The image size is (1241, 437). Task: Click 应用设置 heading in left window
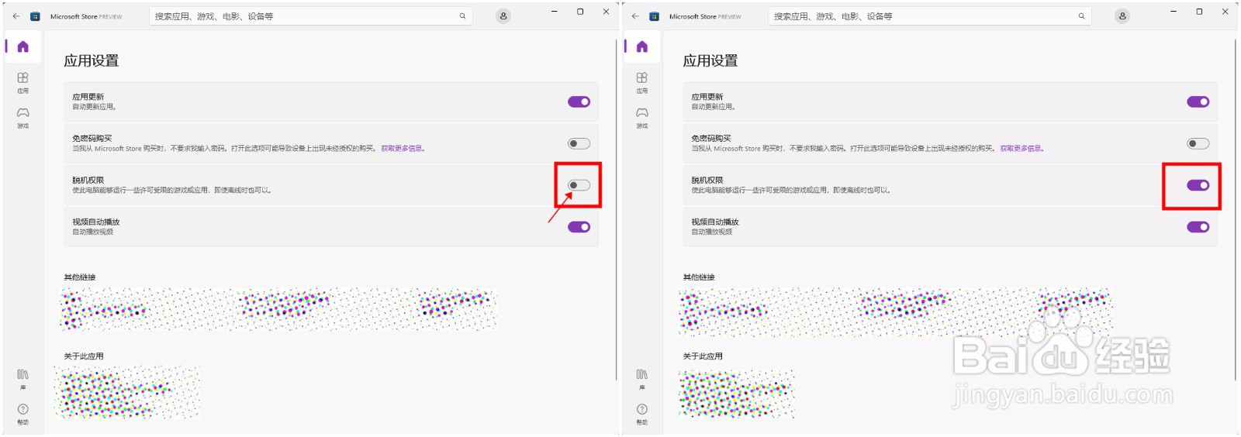(92, 60)
